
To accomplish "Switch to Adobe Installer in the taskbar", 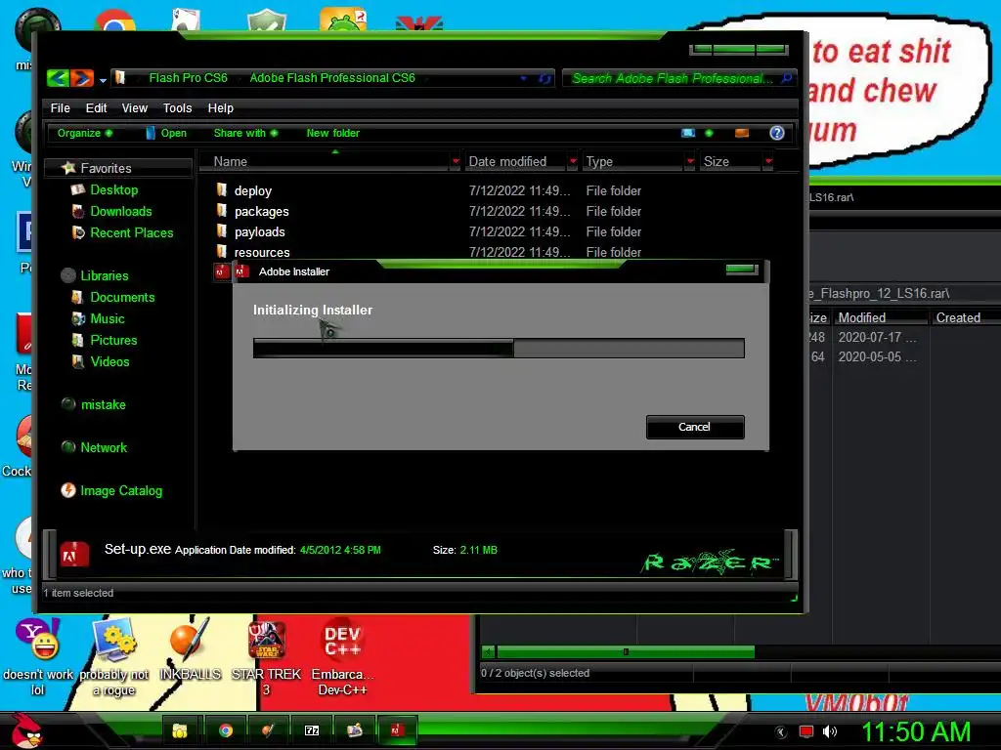I will click(397, 730).
